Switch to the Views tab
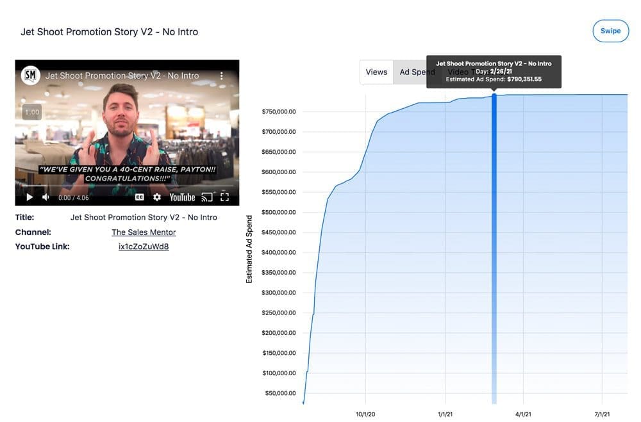641x422 pixels. click(x=376, y=72)
